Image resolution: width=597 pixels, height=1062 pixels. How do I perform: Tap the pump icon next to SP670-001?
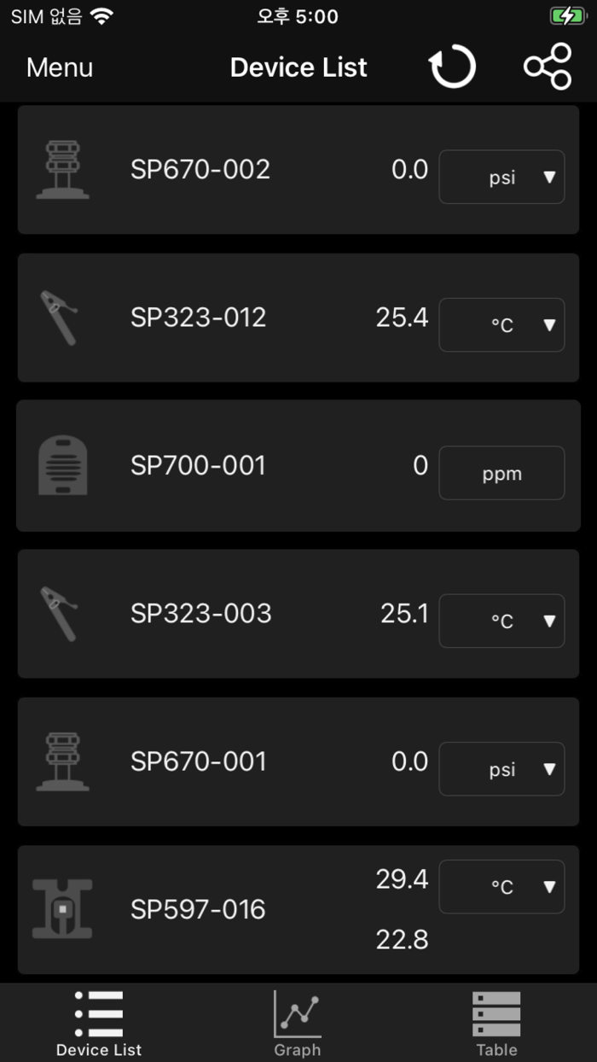point(61,761)
